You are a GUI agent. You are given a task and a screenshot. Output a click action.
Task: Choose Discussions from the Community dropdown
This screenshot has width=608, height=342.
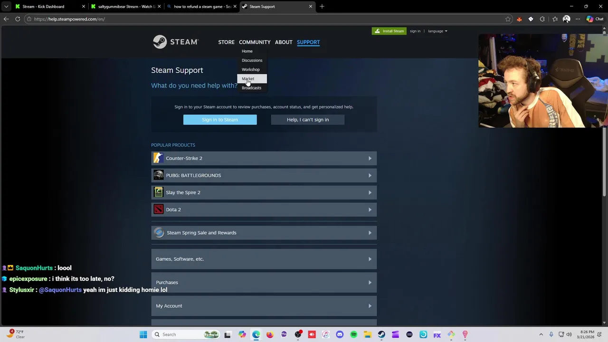[252, 60]
